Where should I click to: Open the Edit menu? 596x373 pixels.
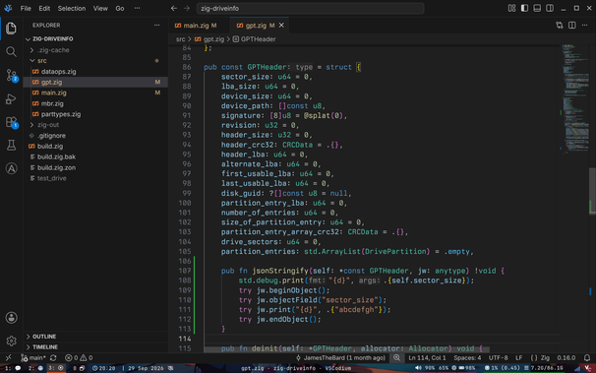point(44,8)
